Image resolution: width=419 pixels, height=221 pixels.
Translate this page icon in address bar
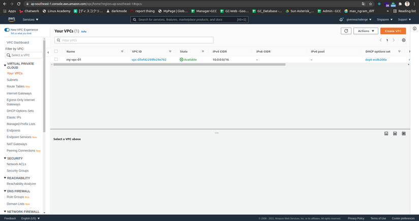[x=363, y=4]
